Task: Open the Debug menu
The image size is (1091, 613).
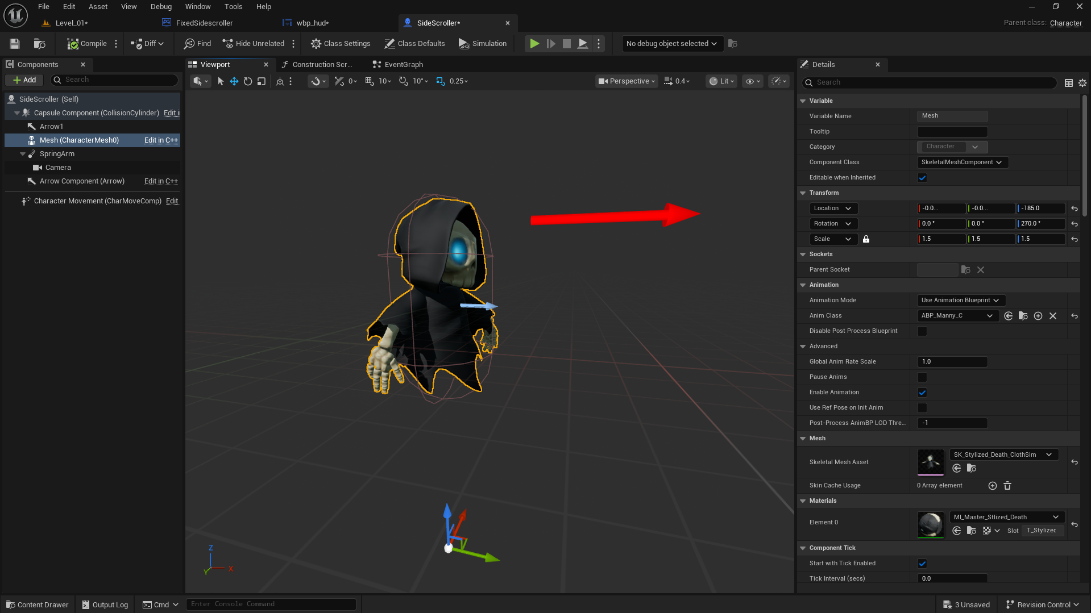Action: [x=161, y=7]
